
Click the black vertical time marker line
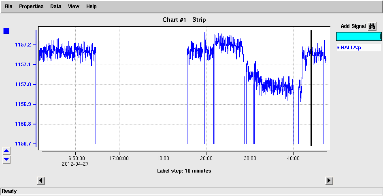pyautogui.click(x=311, y=88)
